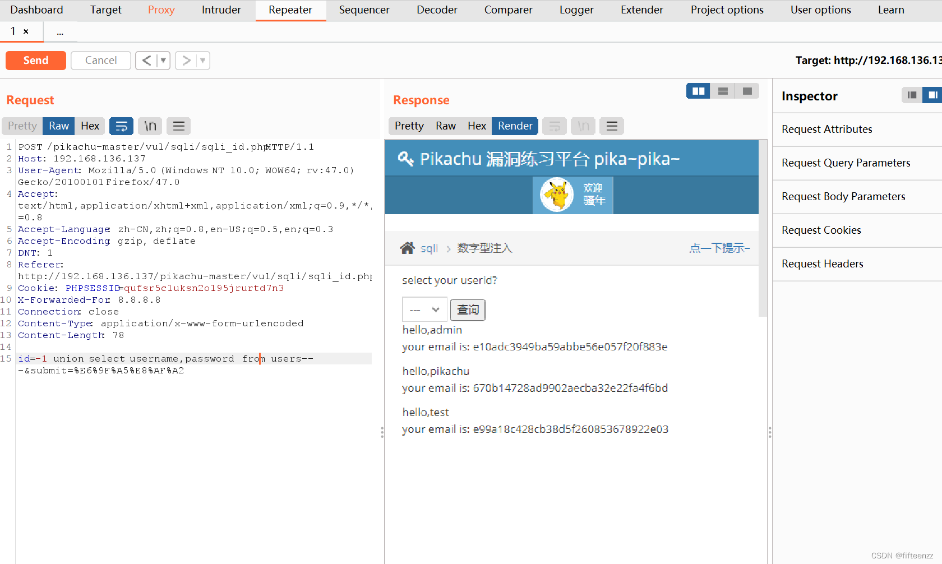This screenshot has height=564, width=942.
Task: Click the home icon in breadcrumb
Action: (408, 248)
